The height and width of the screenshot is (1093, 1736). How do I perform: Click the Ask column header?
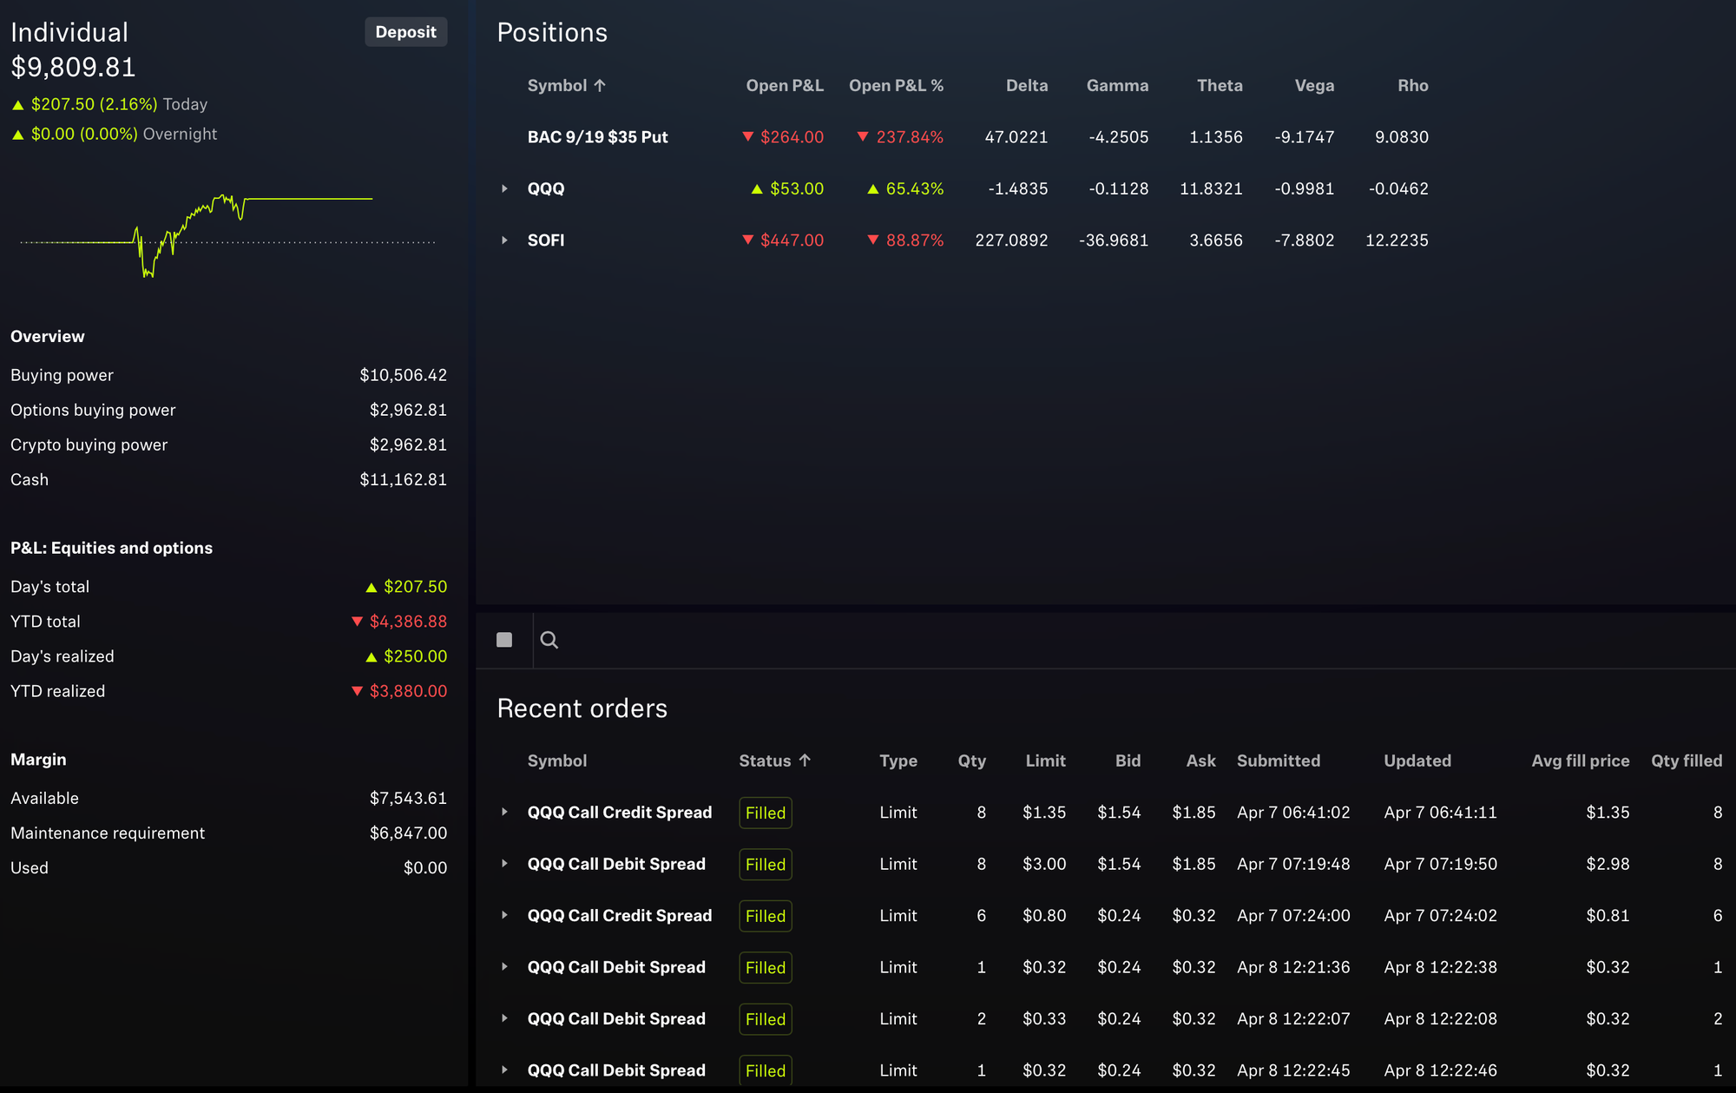pyautogui.click(x=1201, y=760)
